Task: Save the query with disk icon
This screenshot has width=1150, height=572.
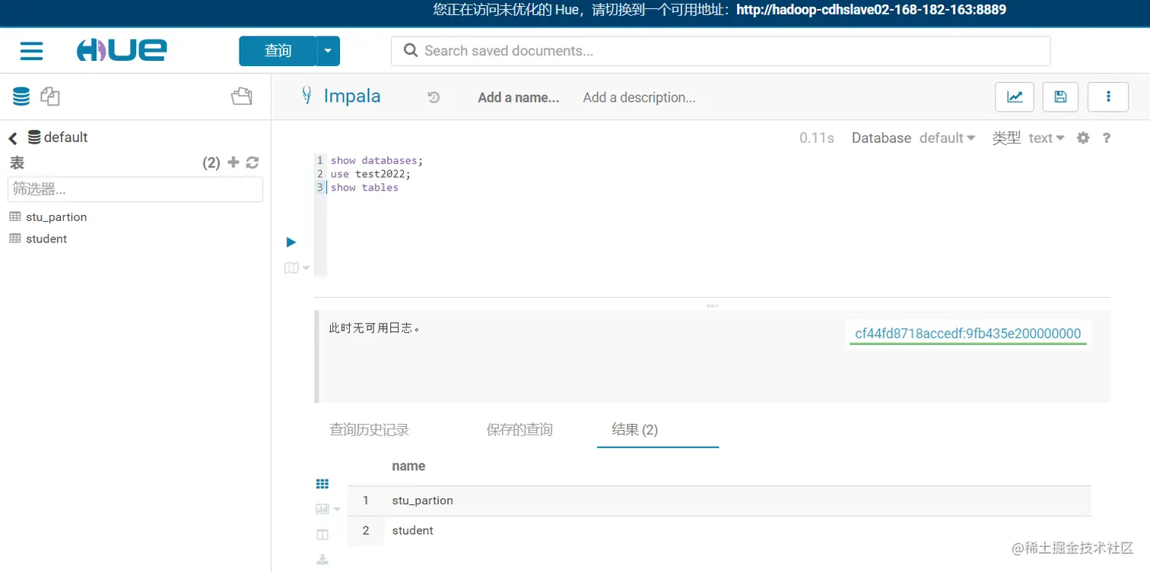Action: click(1060, 96)
